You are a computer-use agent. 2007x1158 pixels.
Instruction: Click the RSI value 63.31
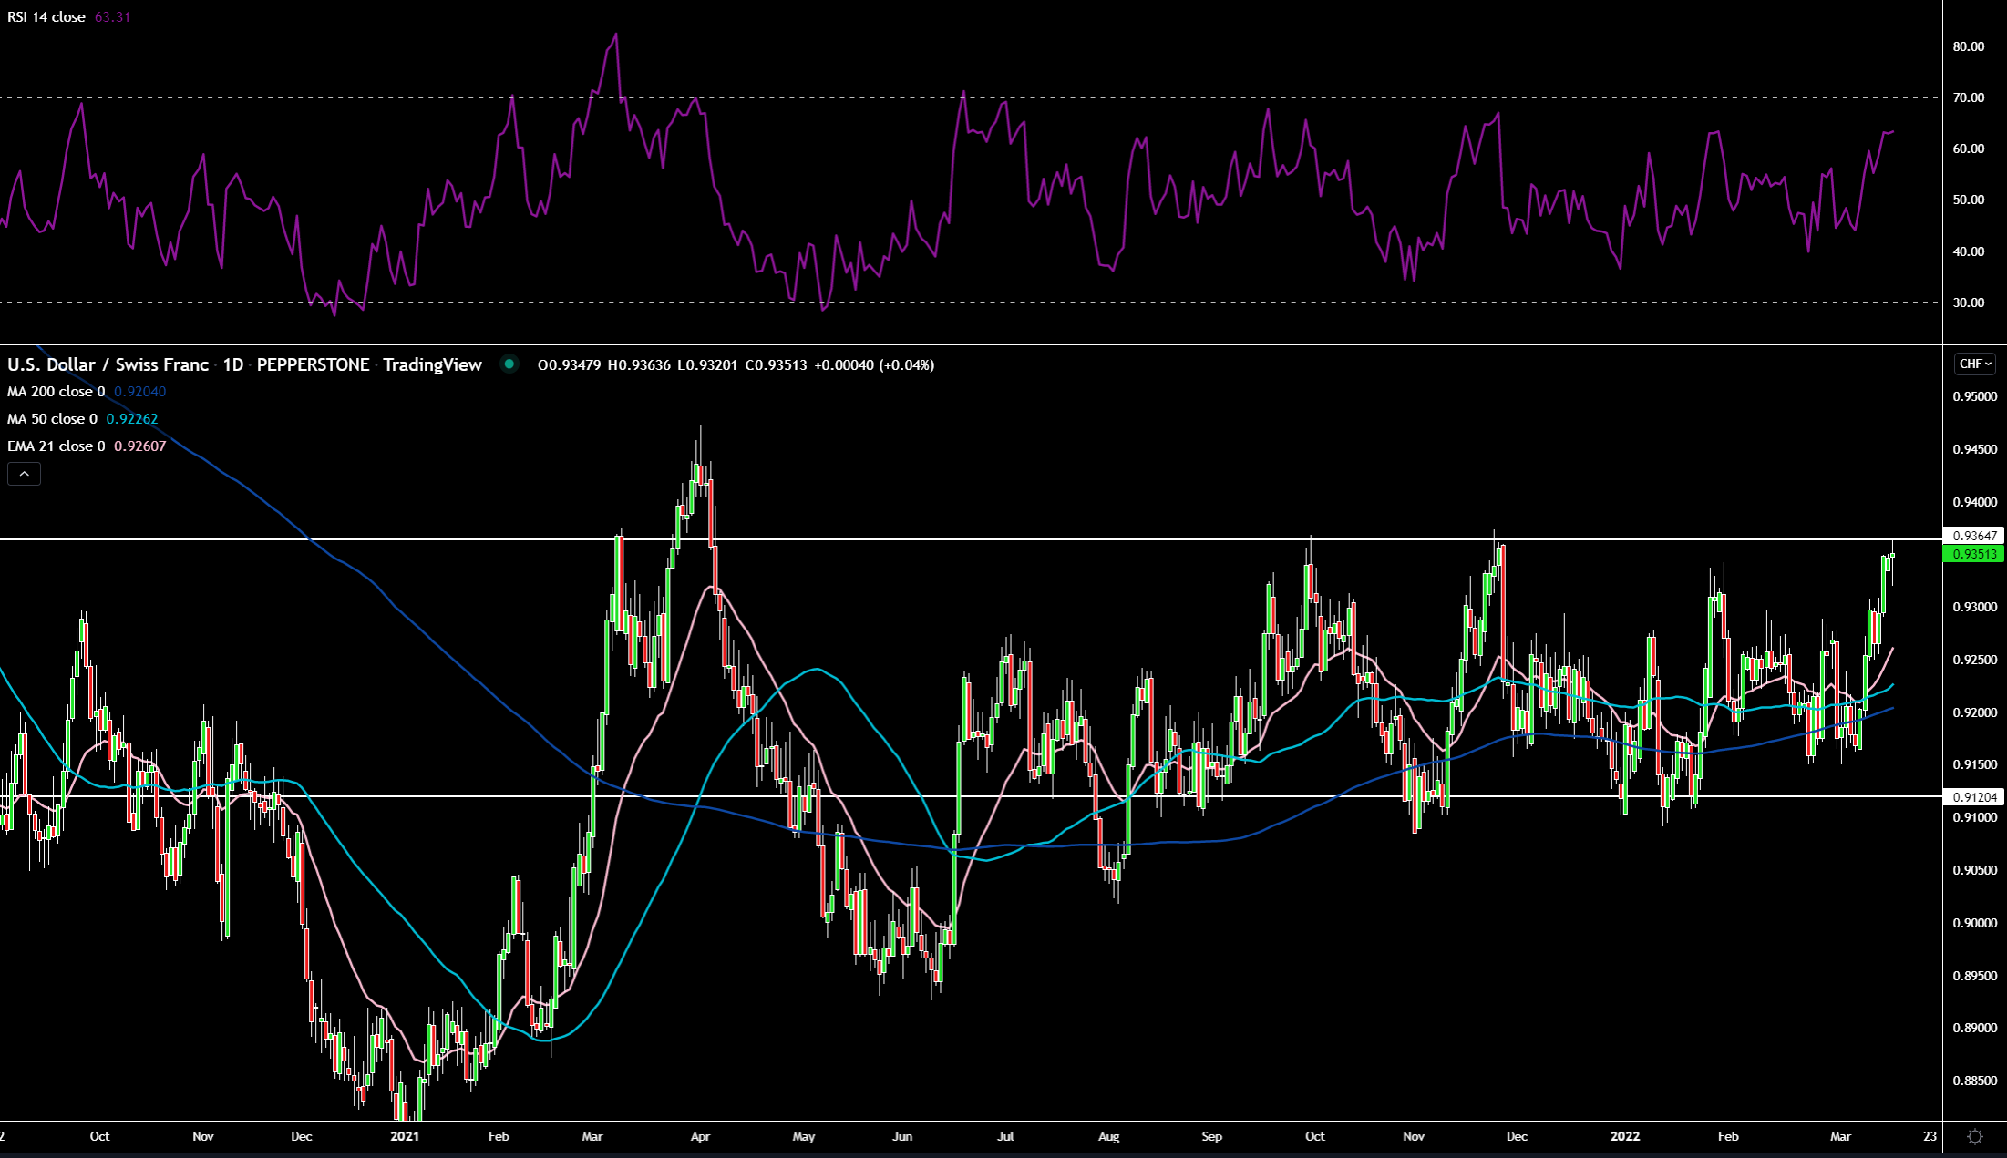pos(113,17)
